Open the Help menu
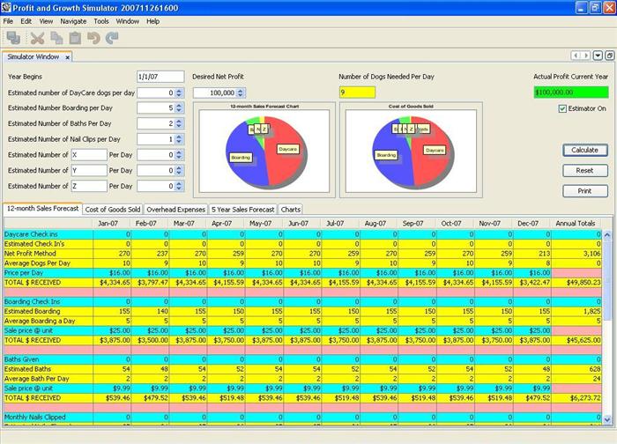Screen dimensions: 617x444 click(x=152, y=21)
